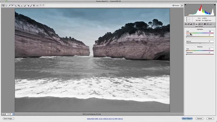Select the Graduated Filter tool
This screenshot has width=217, height=122.
34,6
